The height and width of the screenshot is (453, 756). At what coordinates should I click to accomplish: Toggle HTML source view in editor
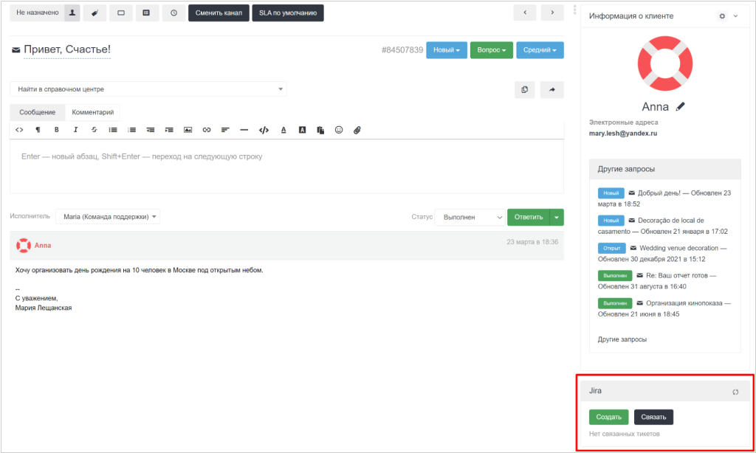coord(19,130)
